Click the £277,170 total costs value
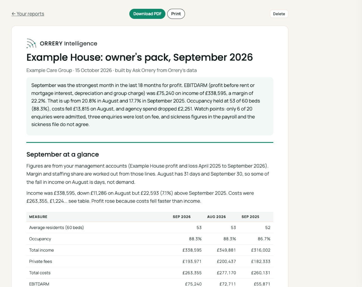362x287 pixels. pyautogui.click(x=226, y=273)
